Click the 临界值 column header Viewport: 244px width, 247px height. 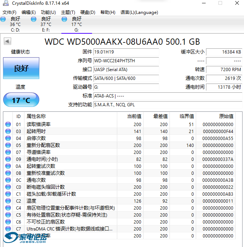[x=183, y=117]
